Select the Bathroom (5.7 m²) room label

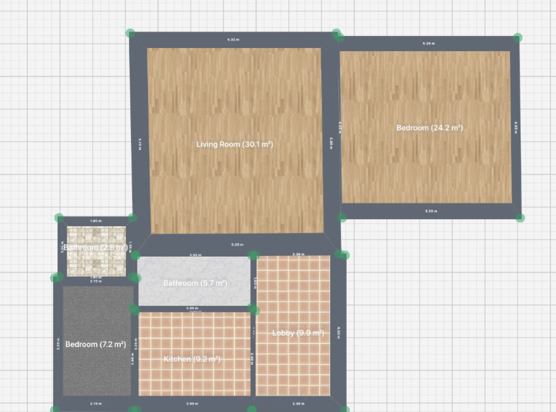pyautogui.click(x=195, y=283)
